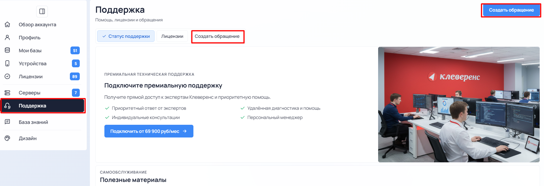Screen dimensions: 544x186
Task: Navigate to Серверы
Action: [x=42, y=93]
